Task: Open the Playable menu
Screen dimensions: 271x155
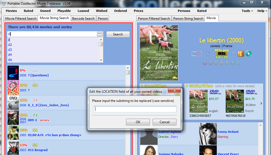Action: click(x=64, y=11)
